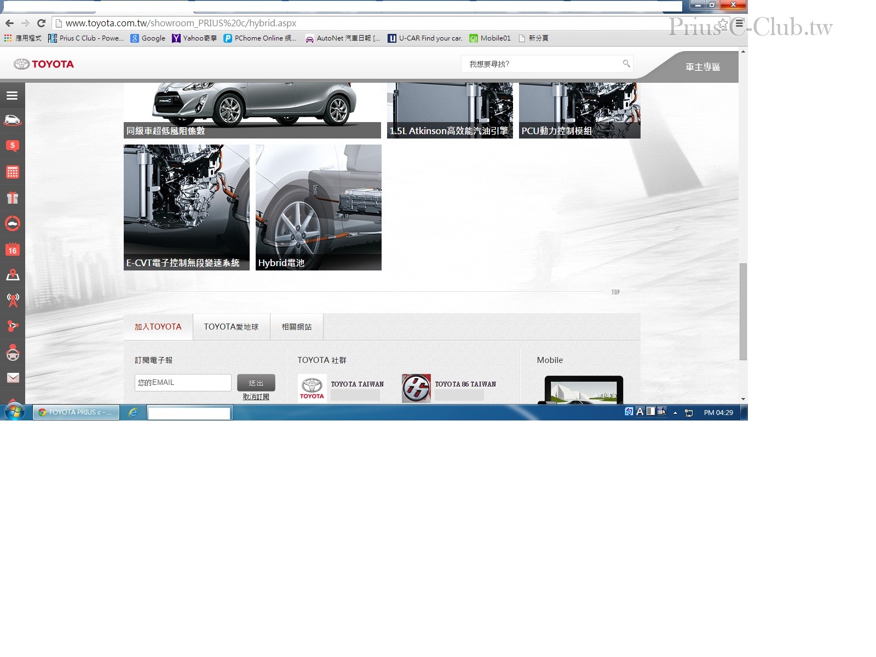Click the apps grid bookmark 應用程式
The image size is (876, 657).
tap(23, 38)
